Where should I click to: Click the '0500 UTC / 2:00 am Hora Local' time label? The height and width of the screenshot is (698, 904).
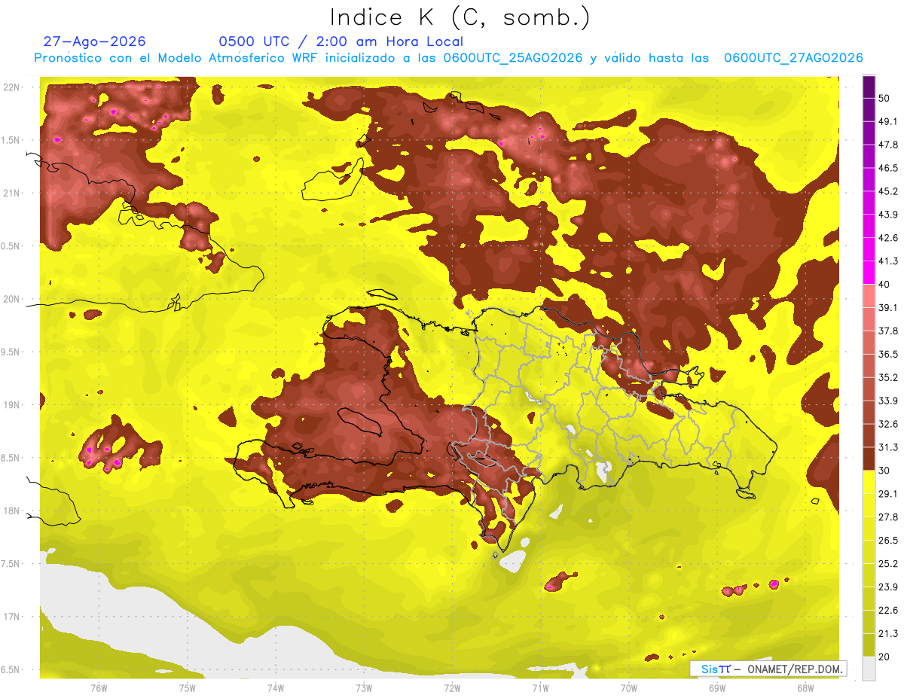click(341, 41)
